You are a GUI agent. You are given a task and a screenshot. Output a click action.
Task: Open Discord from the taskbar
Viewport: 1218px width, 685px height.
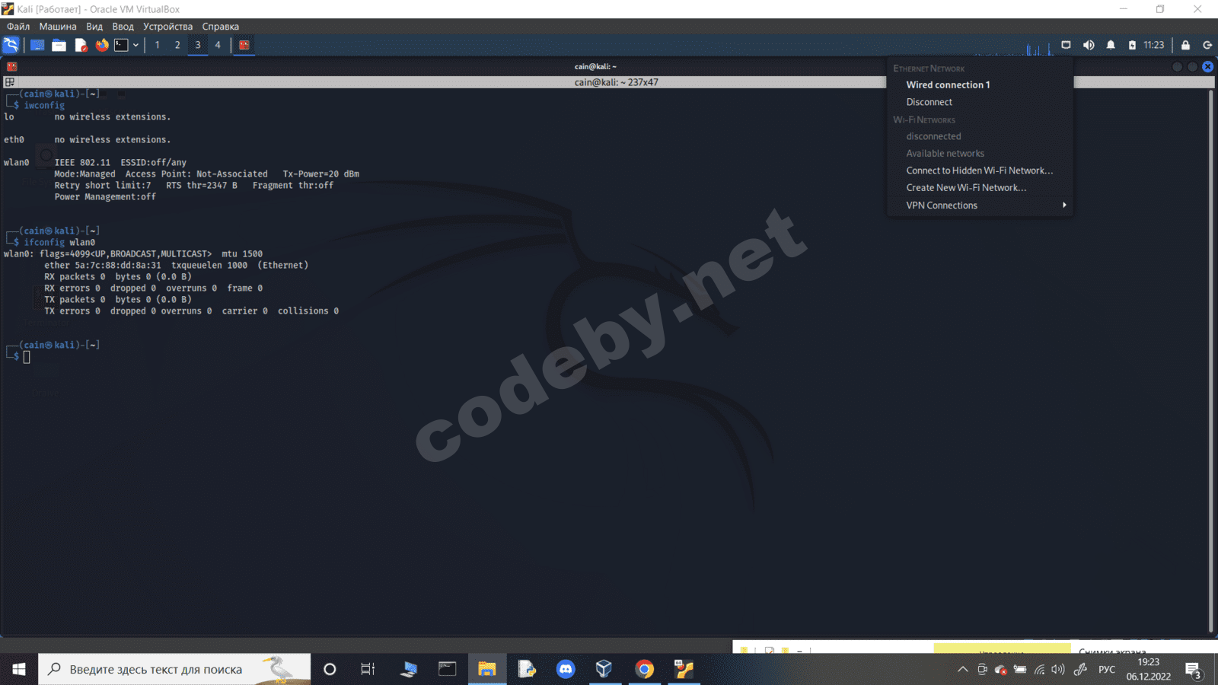click(566, 669)
